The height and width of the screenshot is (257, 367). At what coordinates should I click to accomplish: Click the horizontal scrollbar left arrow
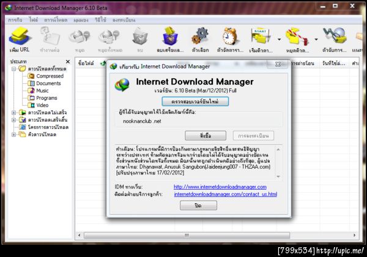(79, 235)
